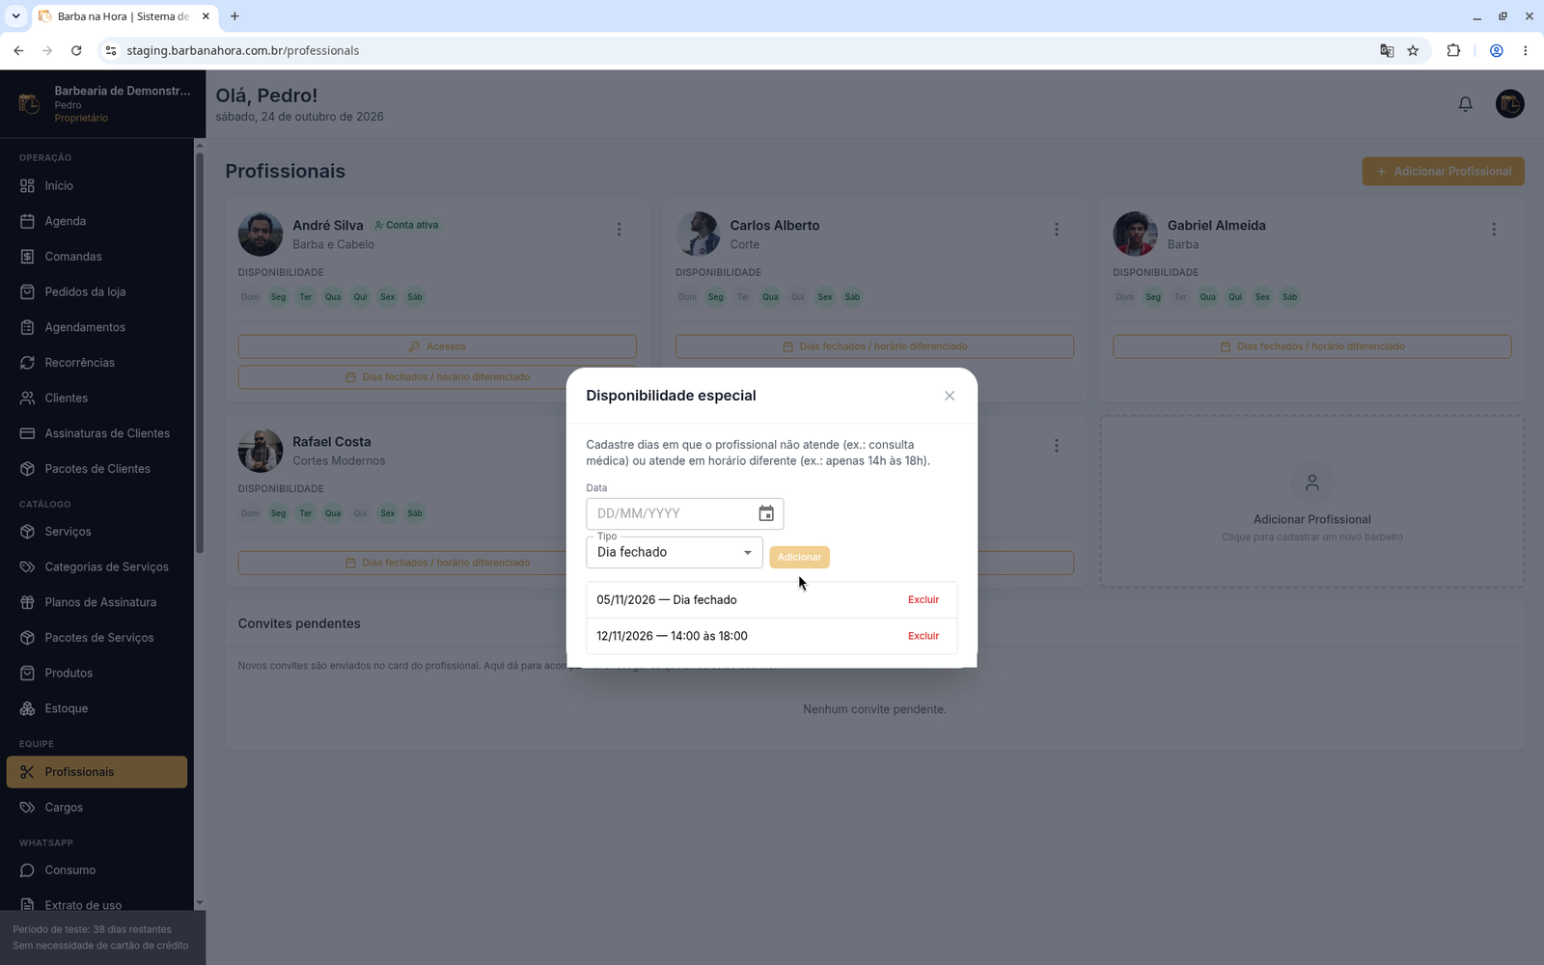This screenshot has height=965, width=1544.
Task: Open the user avatar in the header
Action: pyautogui.click(x=1509, y=103)
